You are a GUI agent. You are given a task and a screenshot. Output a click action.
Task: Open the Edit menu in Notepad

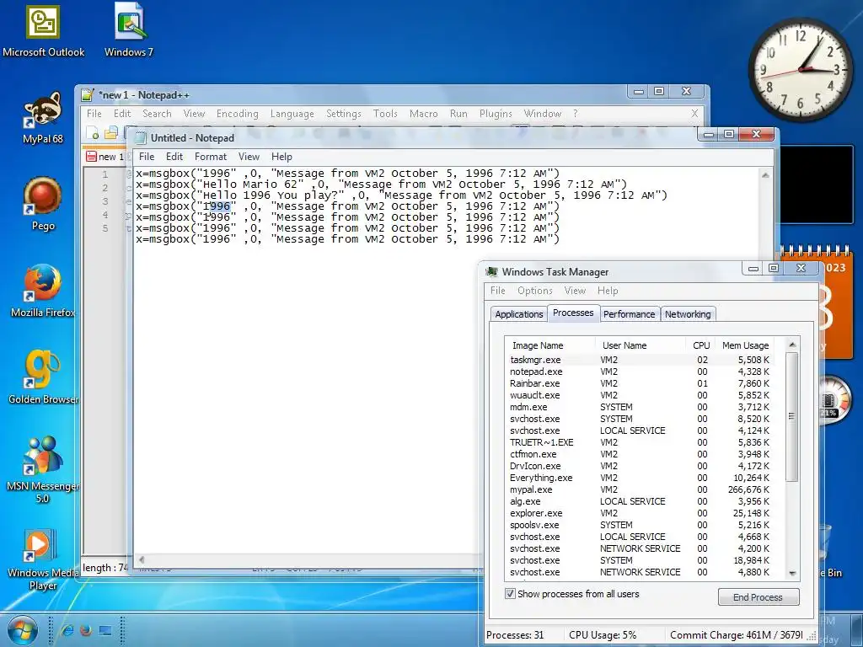coord(174,157)
